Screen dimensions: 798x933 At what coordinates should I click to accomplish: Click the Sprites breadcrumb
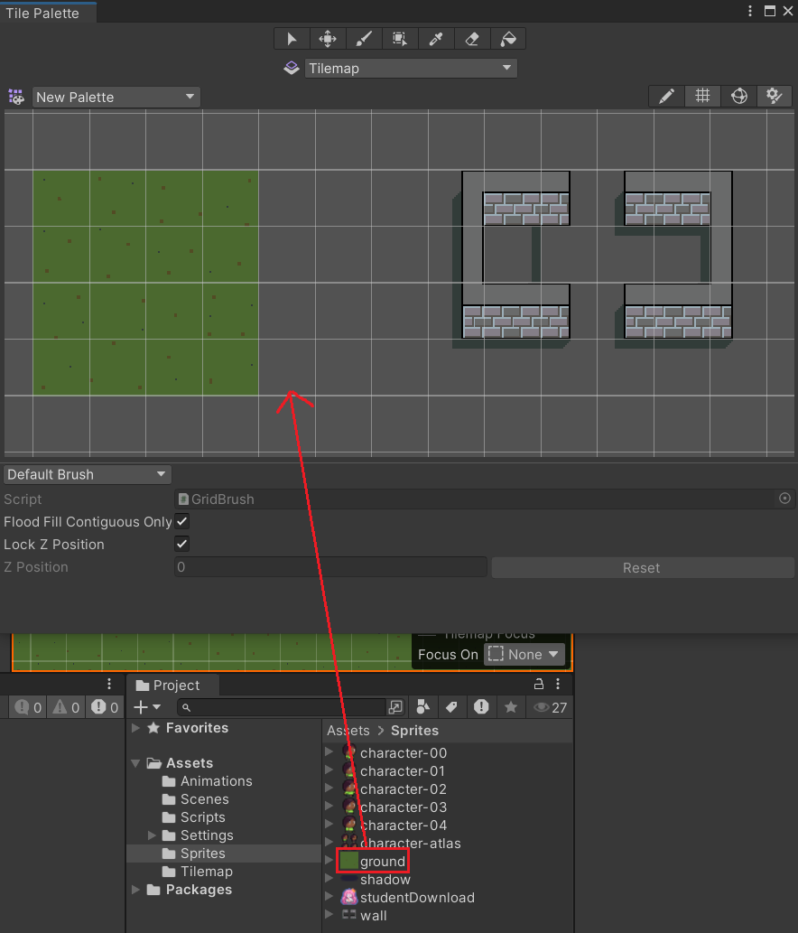(x=414, y=730)
